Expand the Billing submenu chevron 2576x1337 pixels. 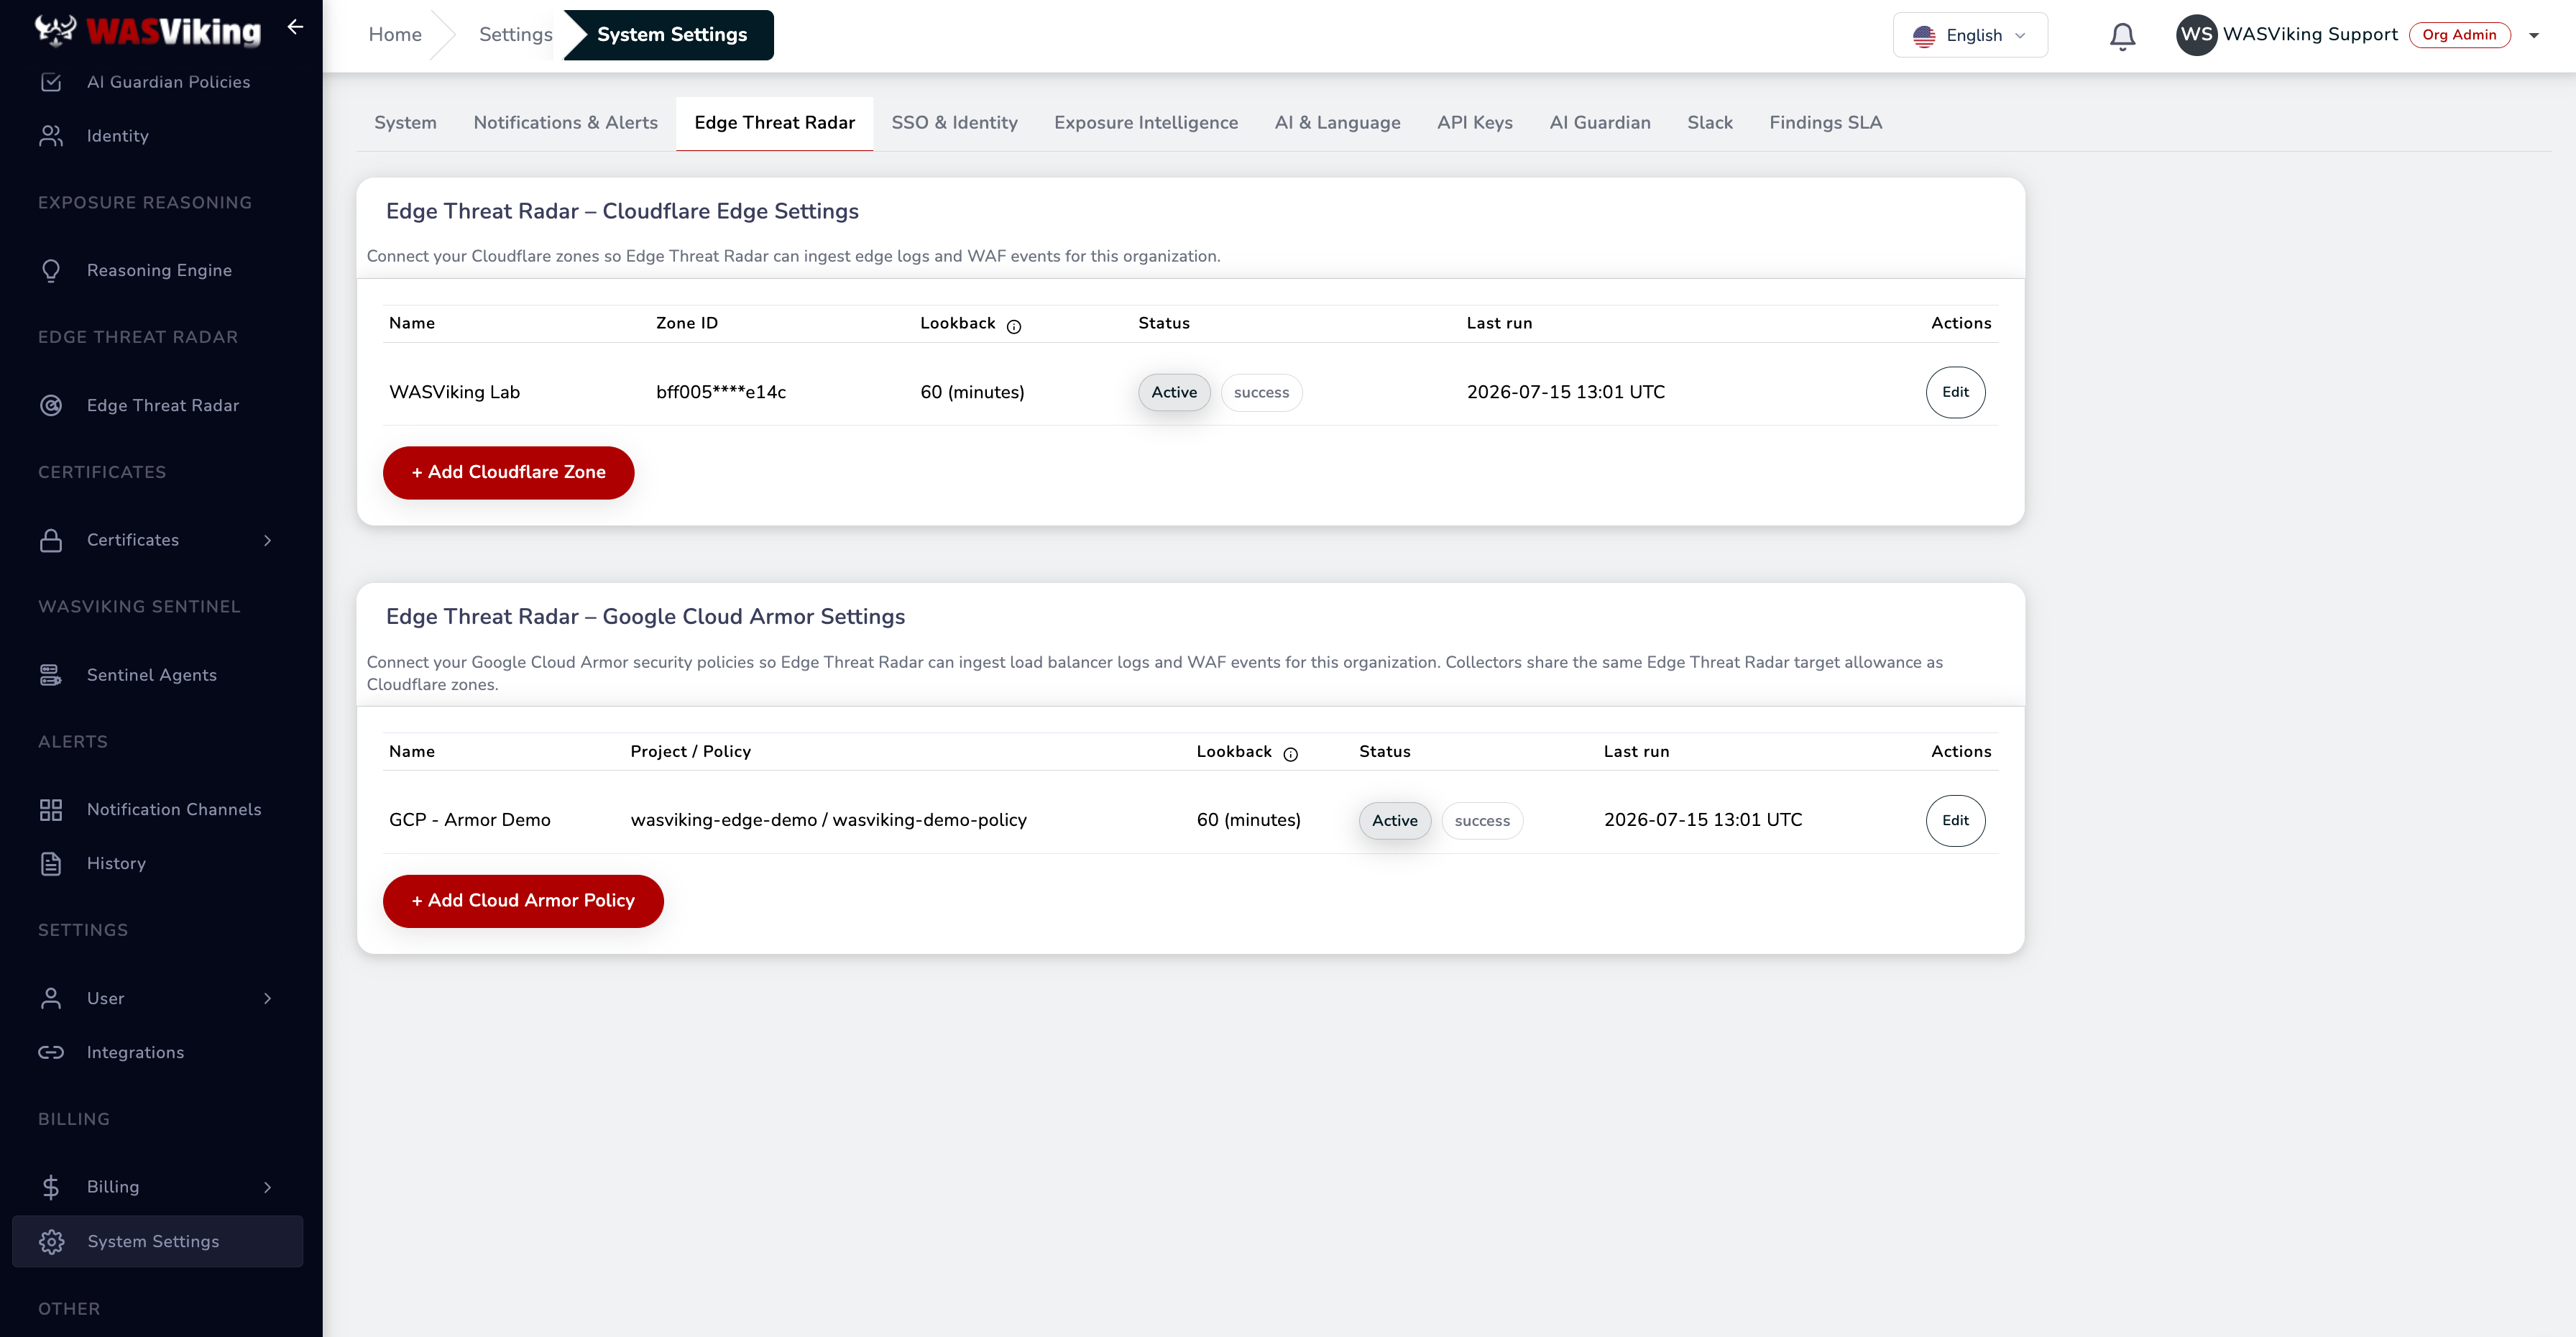point(267,1187)
